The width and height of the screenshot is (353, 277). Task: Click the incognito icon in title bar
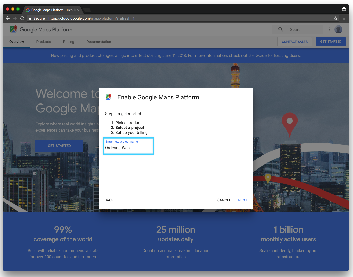point(344,9)
